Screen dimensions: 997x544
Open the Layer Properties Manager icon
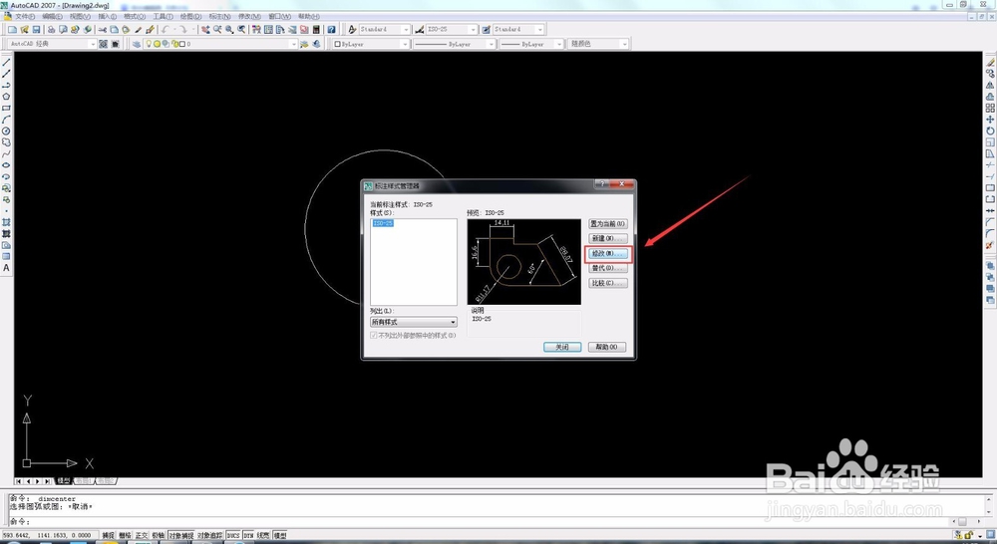click(136, 44)
